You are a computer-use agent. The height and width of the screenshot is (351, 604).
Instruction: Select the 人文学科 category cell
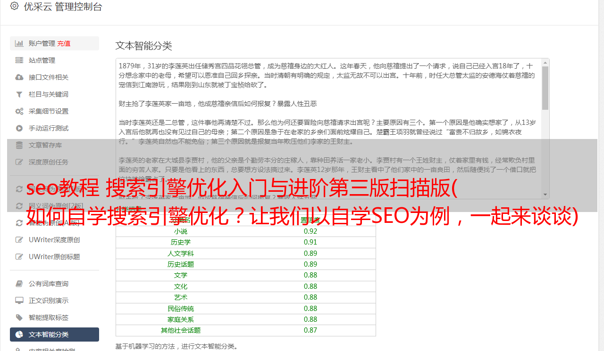(181, 253)
